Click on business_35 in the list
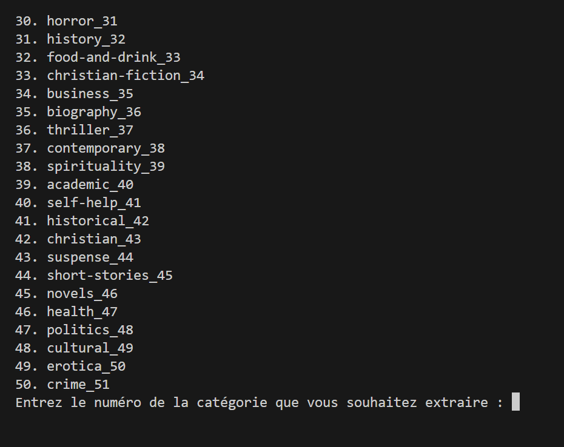This screenshot has width=564, height=447. [x=90, y=94]
